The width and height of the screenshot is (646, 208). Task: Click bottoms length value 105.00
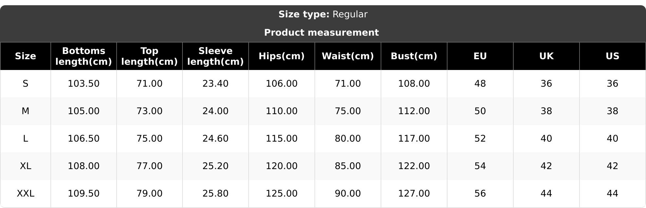84,111
